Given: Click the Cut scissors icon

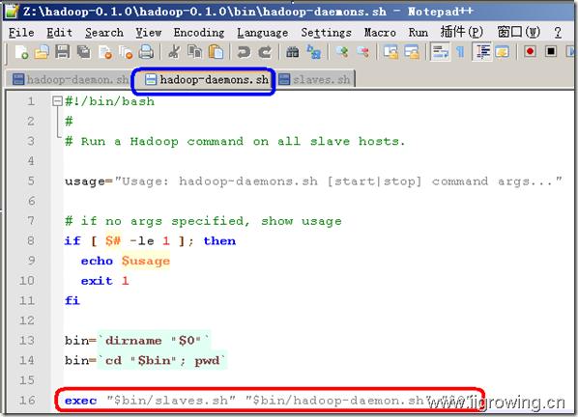Looking at the screenshot, I should coord(174,52).
